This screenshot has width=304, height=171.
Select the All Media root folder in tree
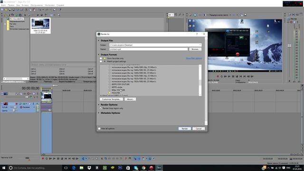coord(17,19)
